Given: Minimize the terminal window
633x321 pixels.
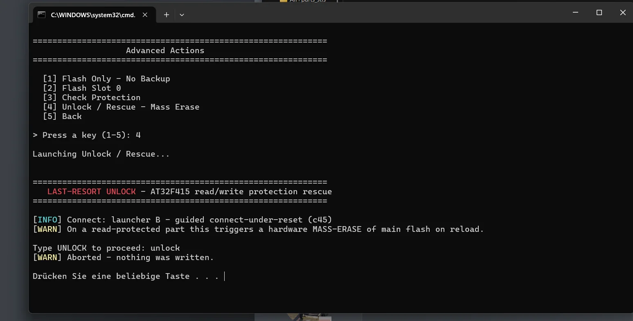Looking at the screenshot, I should tap(576, 13).
